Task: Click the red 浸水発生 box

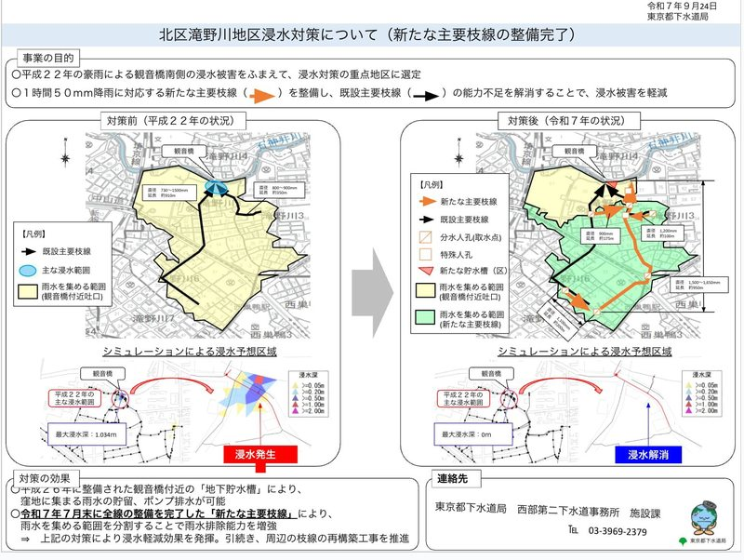Action: click(260, 454)
